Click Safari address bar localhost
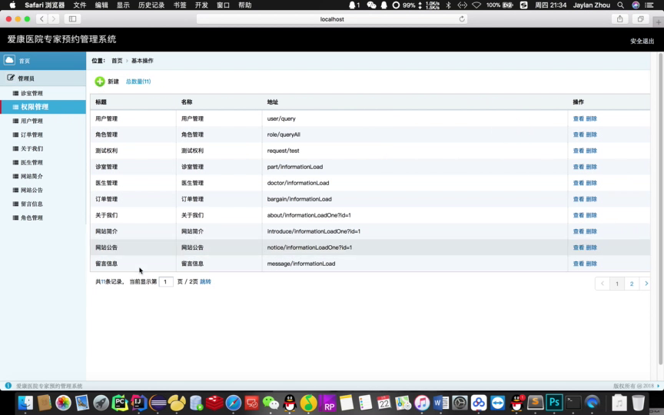The height and width of the screenshot is (415, 664). tap(332, 18)
